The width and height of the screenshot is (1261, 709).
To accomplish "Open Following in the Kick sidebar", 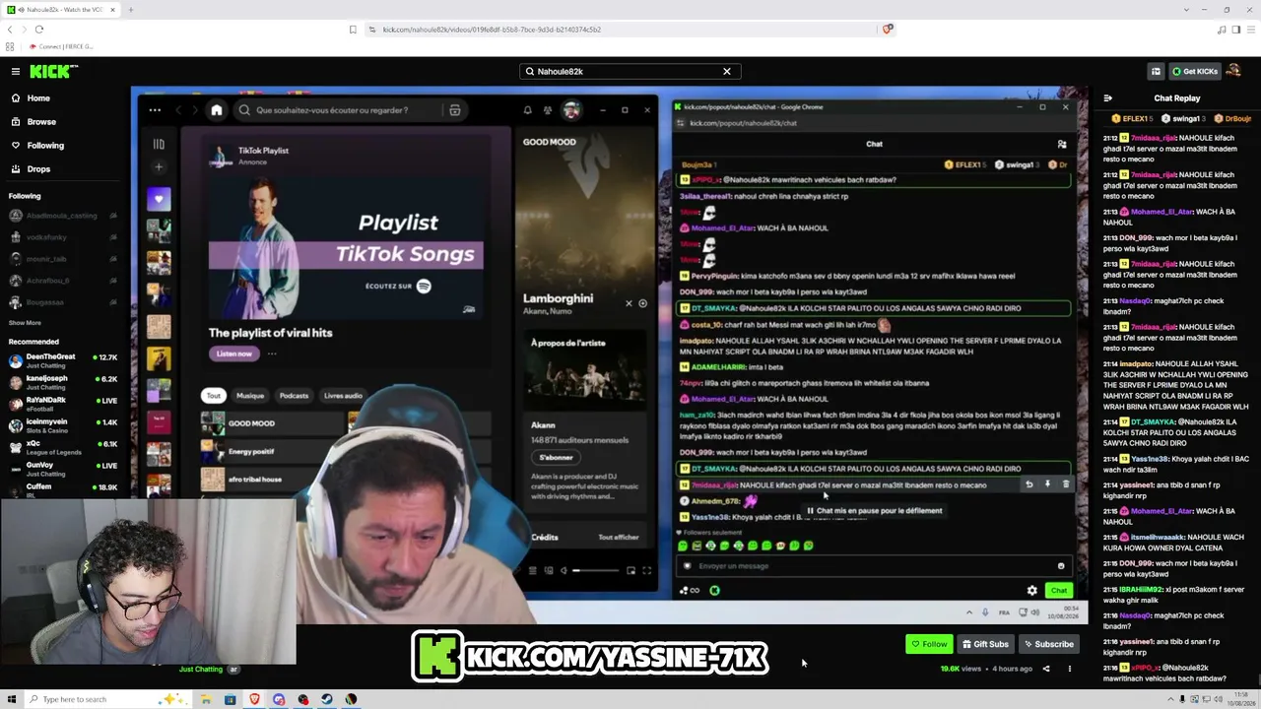I will pyautogui.click(x=45, y=146).
